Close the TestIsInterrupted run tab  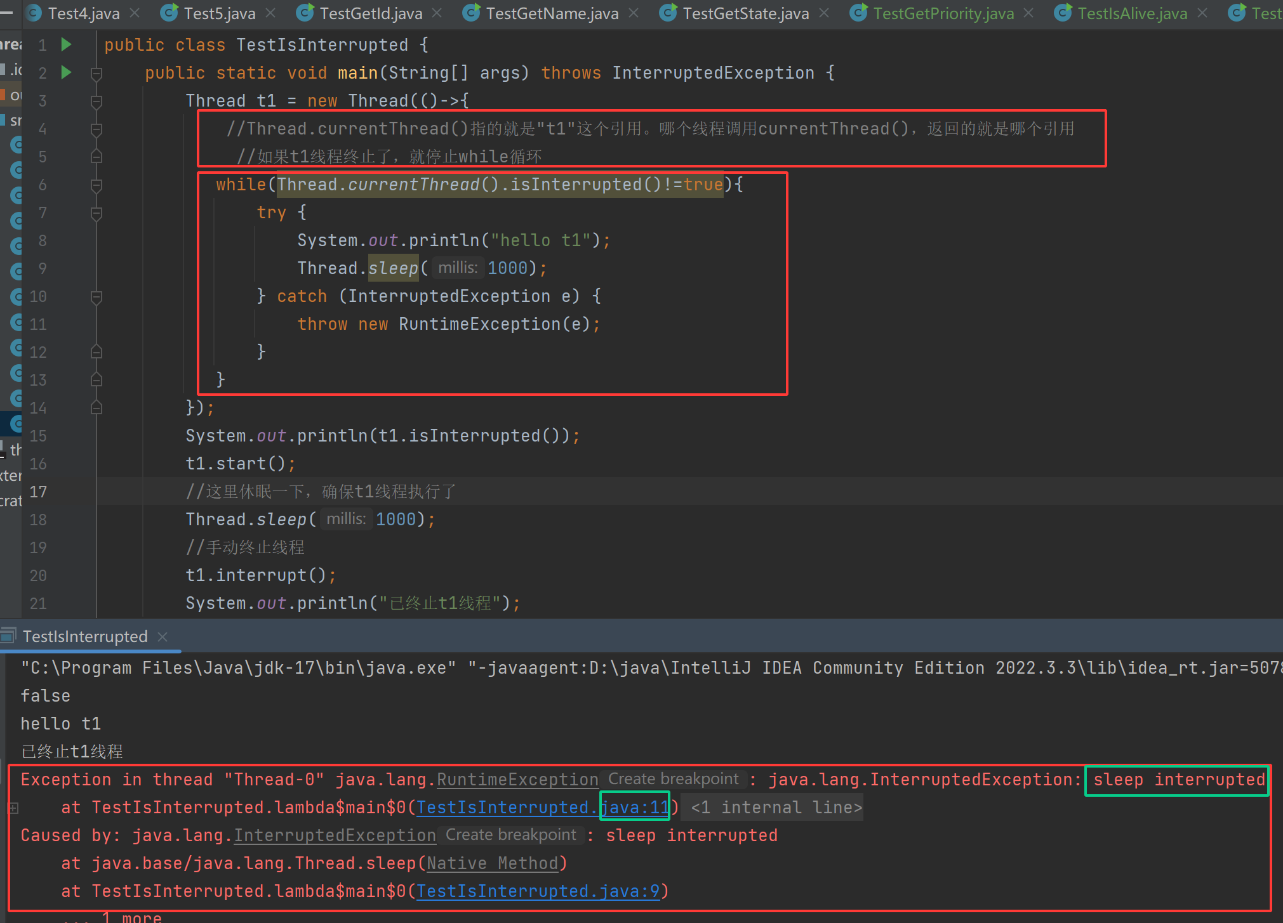pos(163,636)
